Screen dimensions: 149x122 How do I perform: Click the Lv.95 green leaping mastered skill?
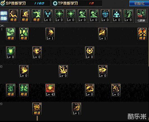(36, 16)
